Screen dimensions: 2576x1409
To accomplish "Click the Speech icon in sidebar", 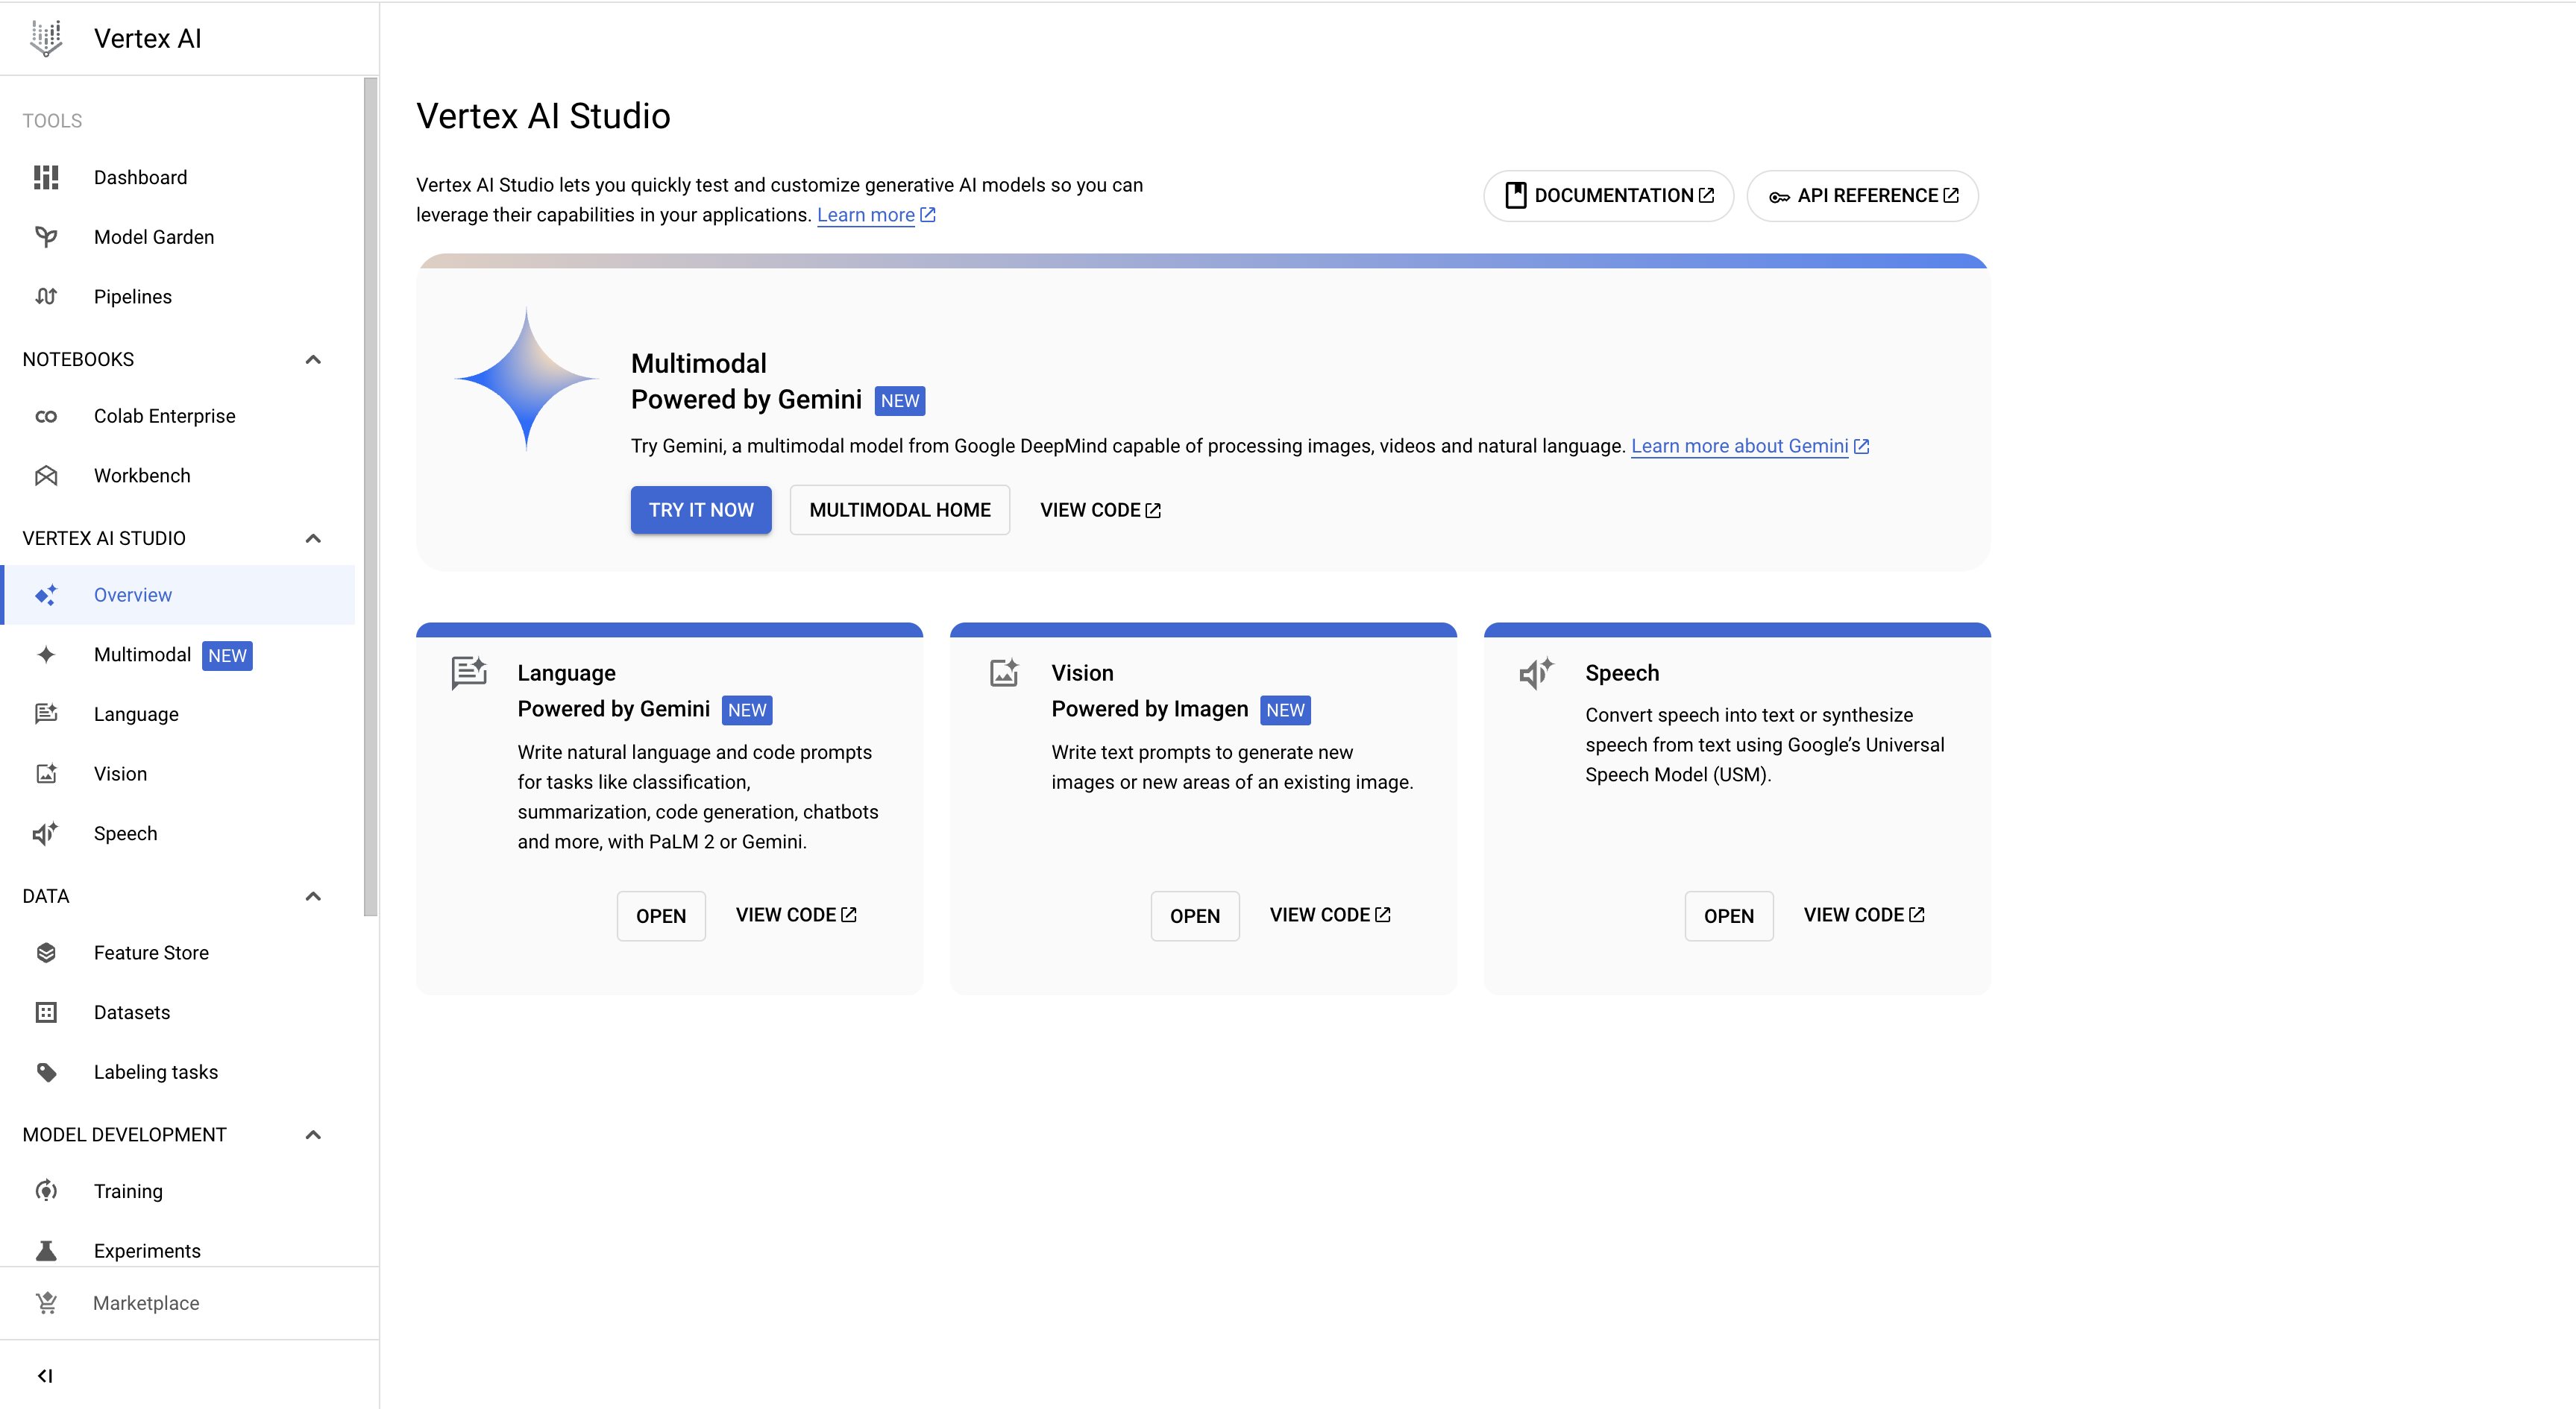I will (46, 833).
